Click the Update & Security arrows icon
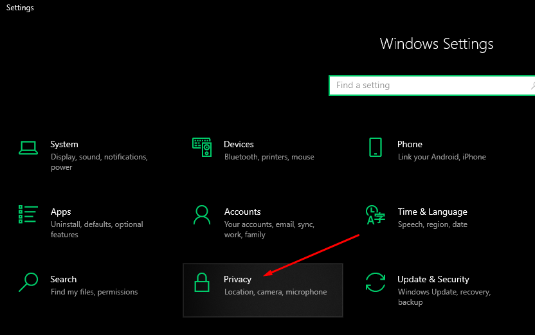 click(x=376, y=282)
